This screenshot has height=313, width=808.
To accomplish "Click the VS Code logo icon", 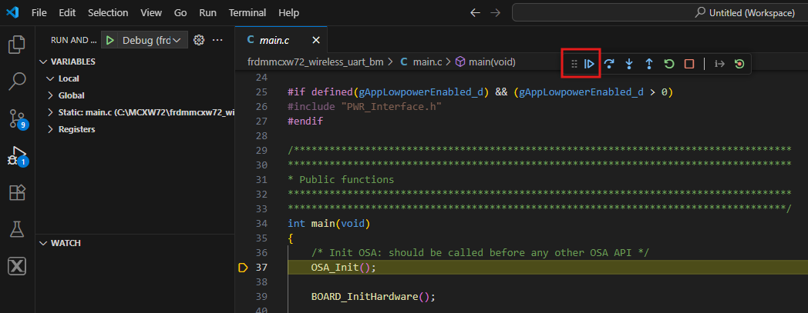I will point(12,12).
